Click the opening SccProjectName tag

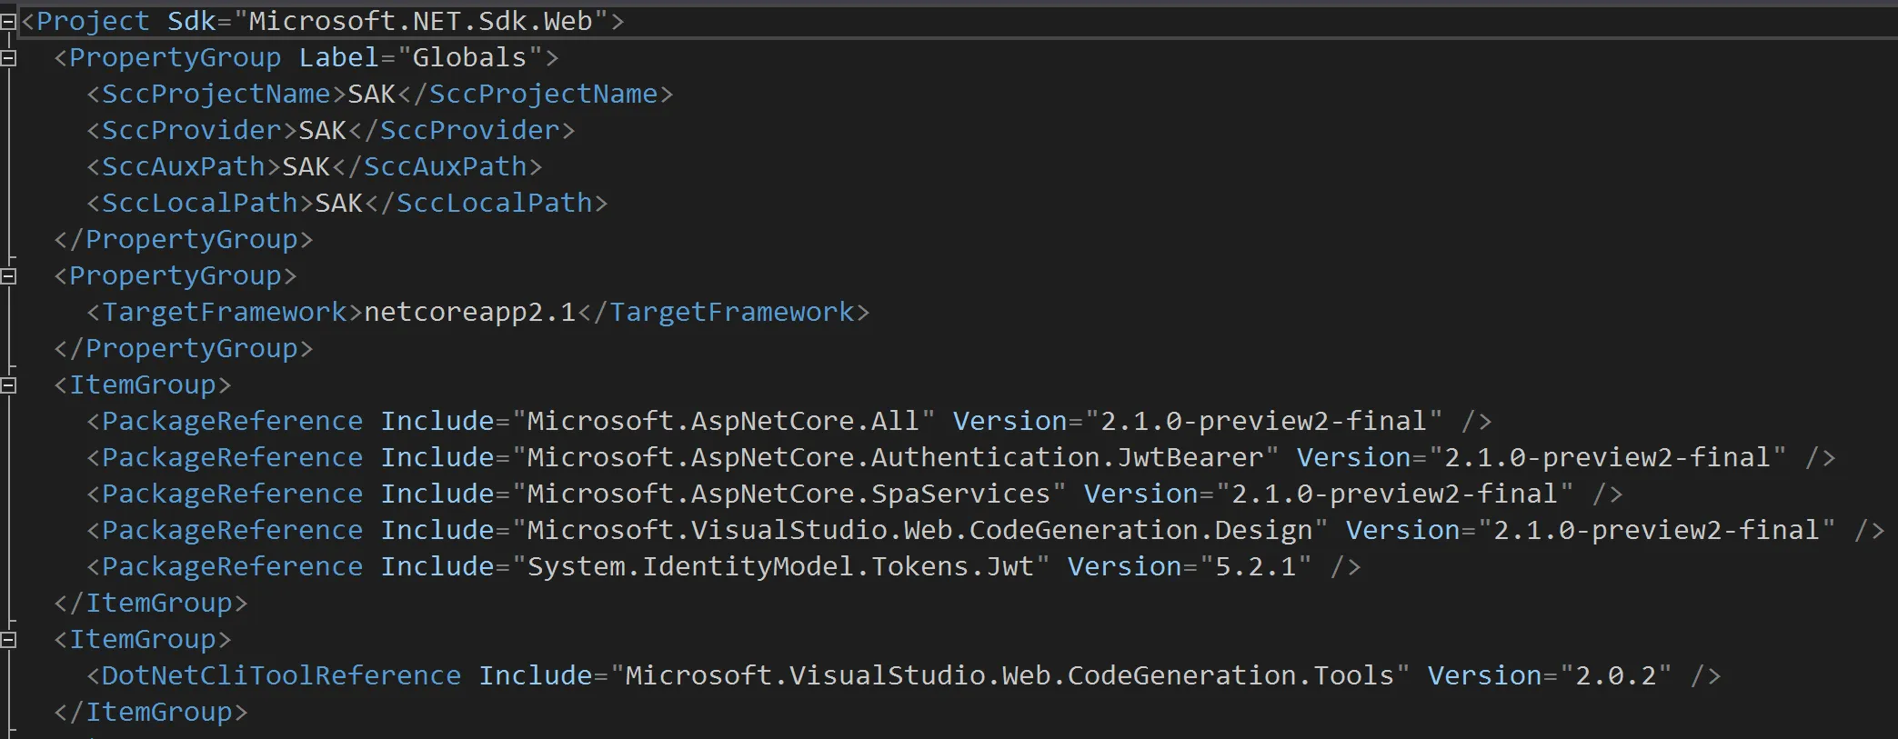coord(216,94)
